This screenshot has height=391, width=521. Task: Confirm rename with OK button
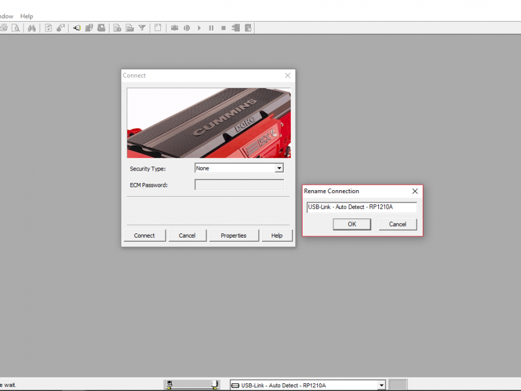pyautogui.click(x=352, y=224)
